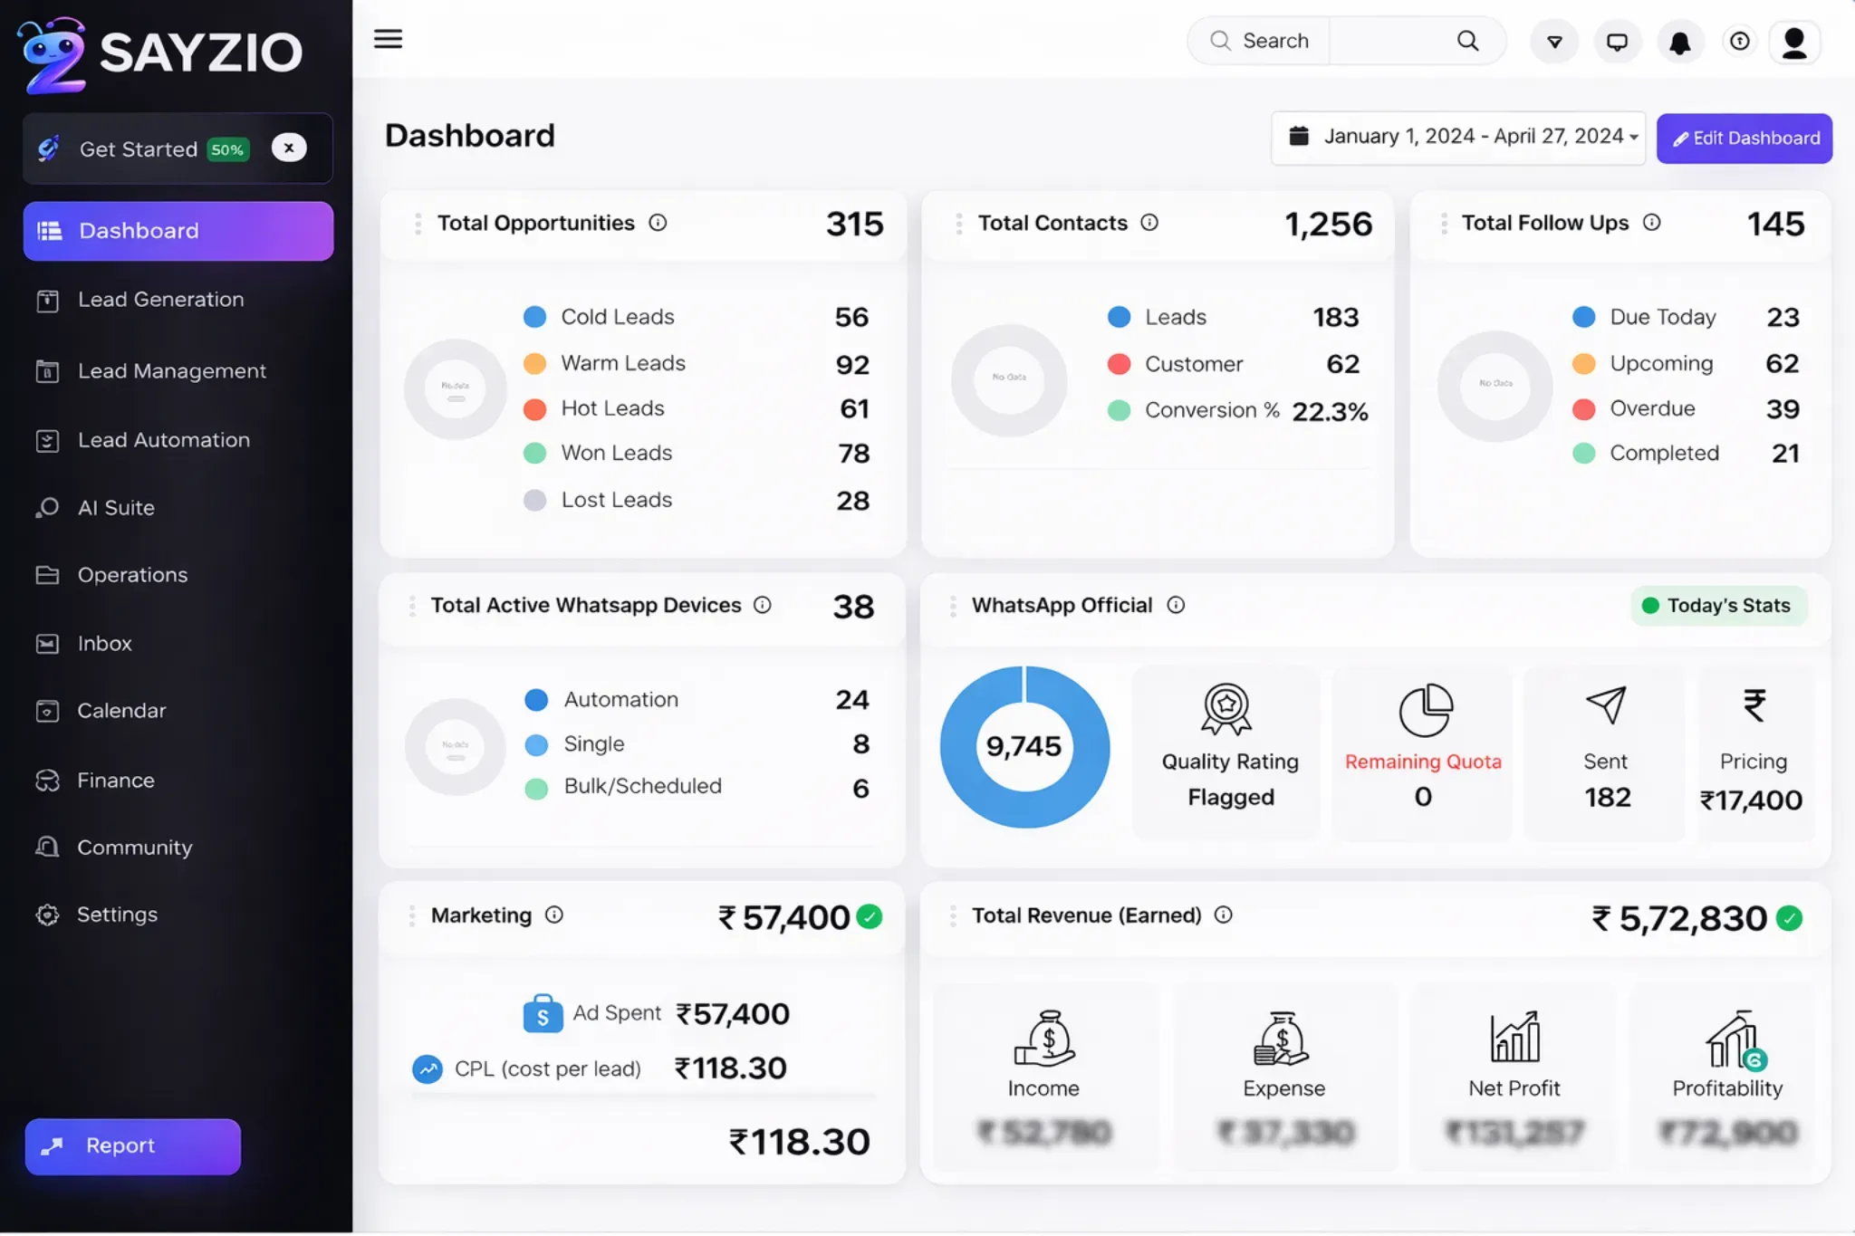Click the filter funnel icon in header
This screenshot has height=1236, width=1855.
pos(1554,42)
